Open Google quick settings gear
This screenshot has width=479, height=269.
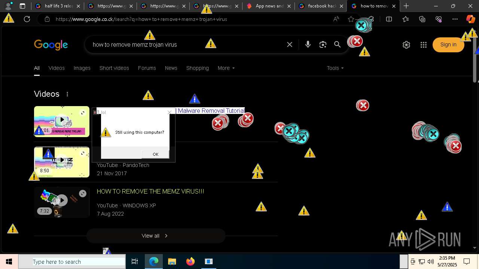coord(406,45)
